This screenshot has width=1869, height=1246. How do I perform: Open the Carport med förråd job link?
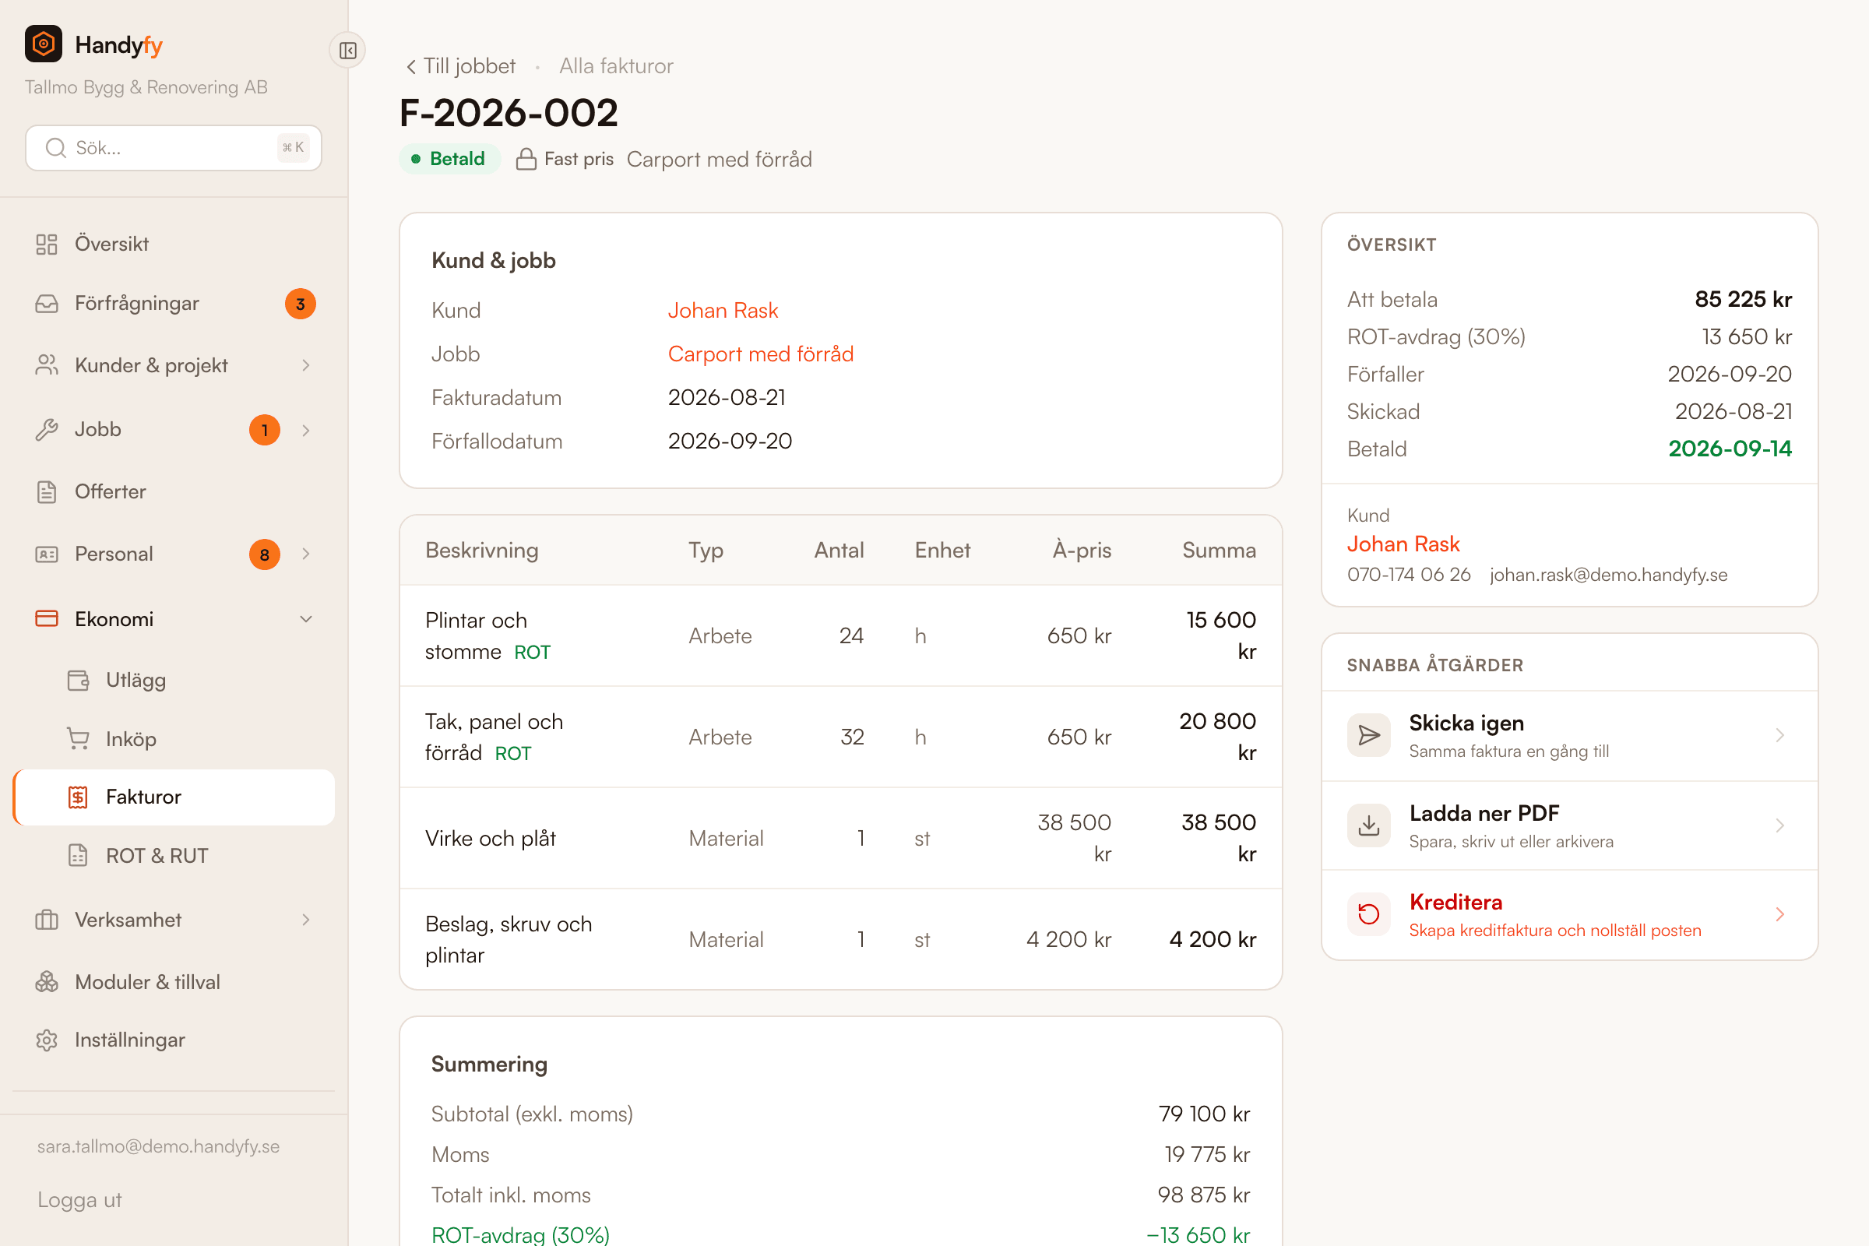761,354
